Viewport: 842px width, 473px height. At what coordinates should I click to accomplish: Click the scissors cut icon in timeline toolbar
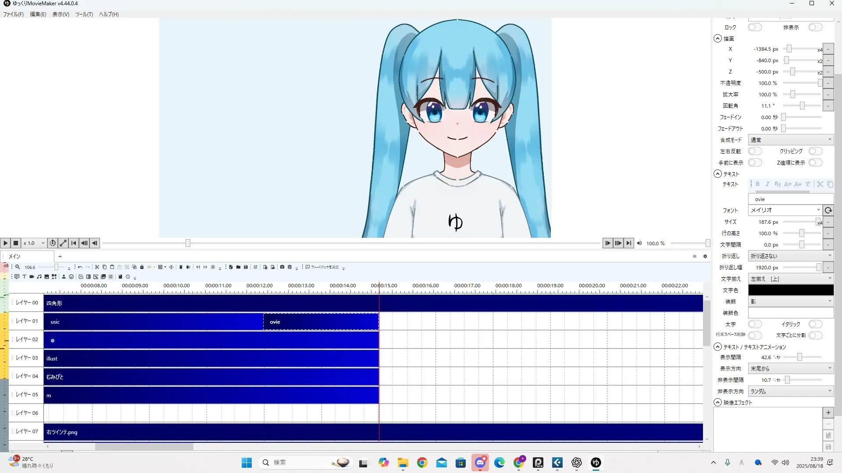(x=97, y=267)
